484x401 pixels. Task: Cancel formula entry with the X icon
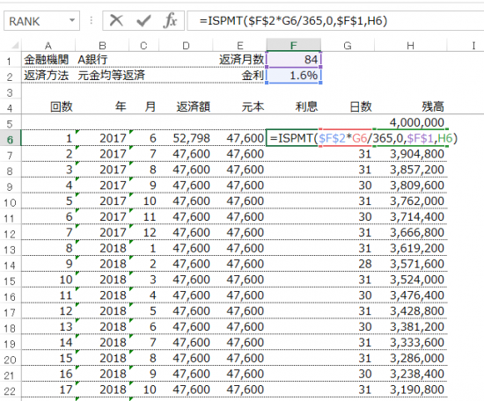coord(116,21)
